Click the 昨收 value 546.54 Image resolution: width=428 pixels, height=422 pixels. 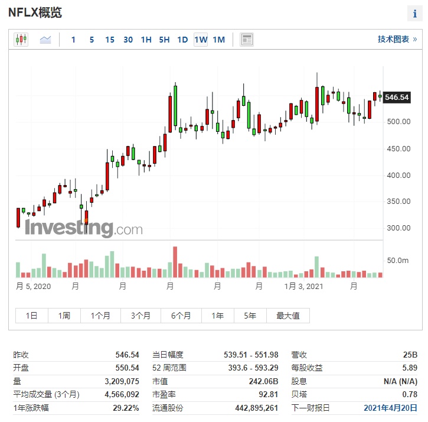click(x=127, y=355)
